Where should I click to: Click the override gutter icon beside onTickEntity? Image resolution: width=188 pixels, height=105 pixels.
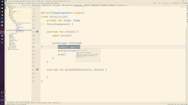[37, 69]
